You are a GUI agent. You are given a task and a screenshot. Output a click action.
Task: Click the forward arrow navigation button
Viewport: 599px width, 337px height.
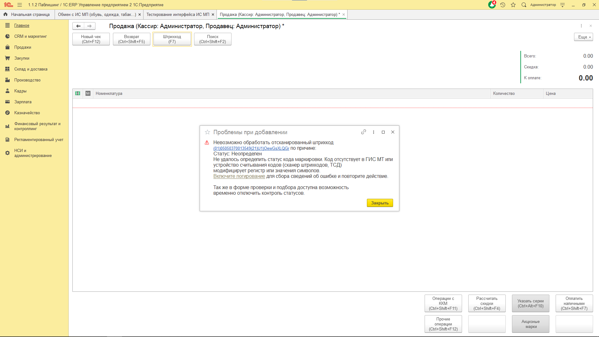(x=90, y=26)
